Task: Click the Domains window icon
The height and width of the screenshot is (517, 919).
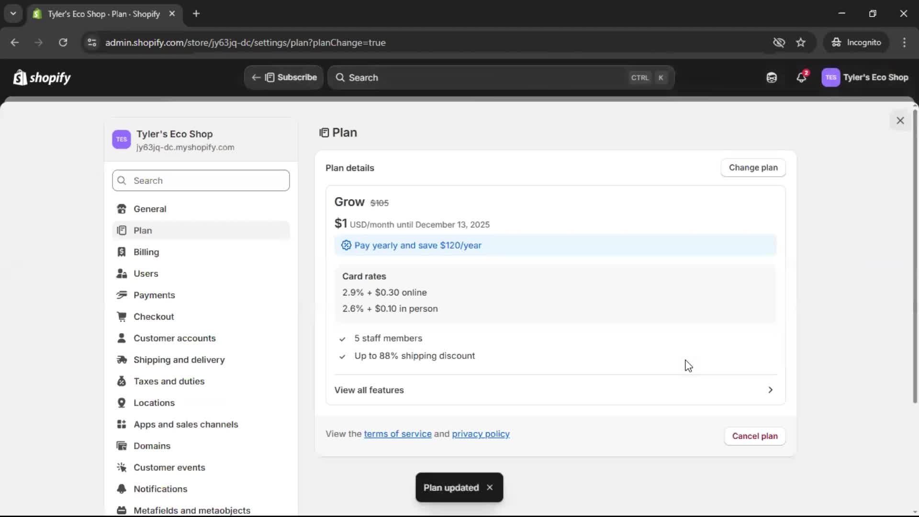Action: 122,446
